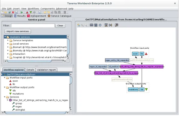Set vertical diagram alignment icon
Viewport: 179px width, 116px height.
pos(106,25)
